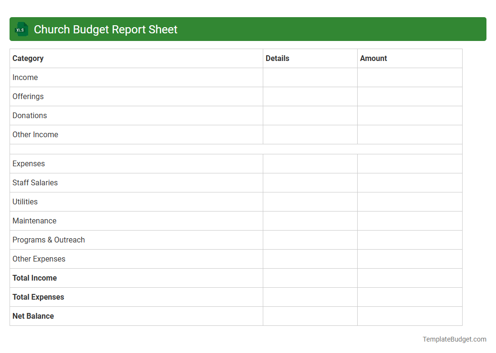The height and width of the screenshot is (353, 496).
Task: Click the Utilities row label
Action: [x=25, y=202]
